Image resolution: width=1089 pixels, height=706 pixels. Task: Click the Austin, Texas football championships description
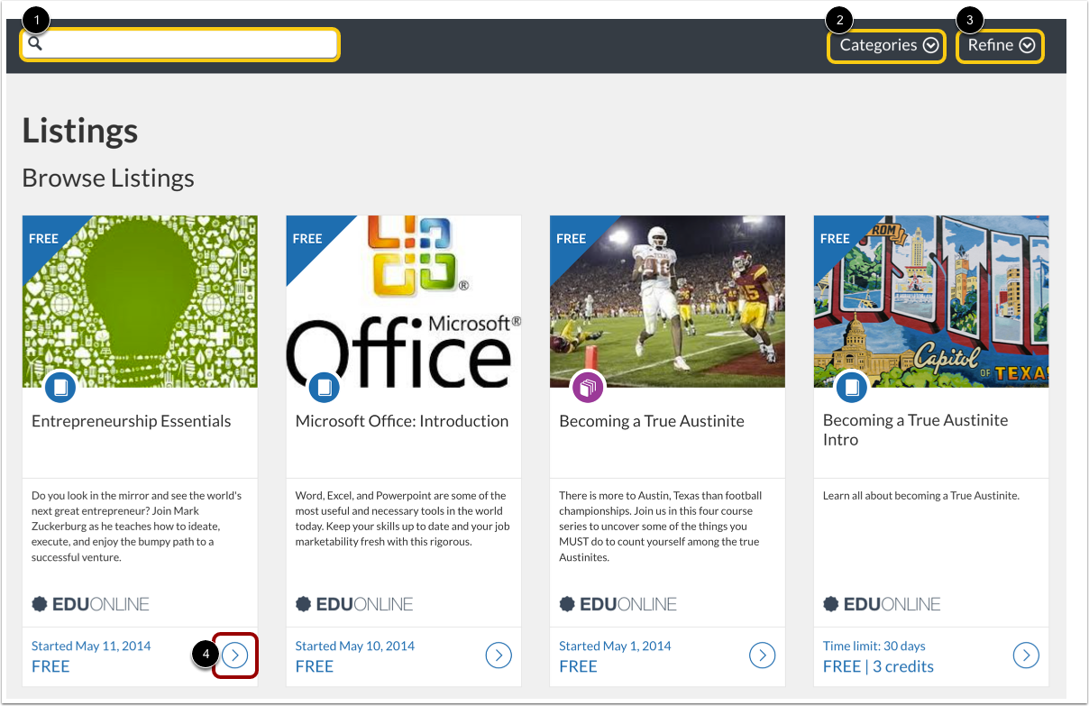pyautogui.click(x=661, y=527)
